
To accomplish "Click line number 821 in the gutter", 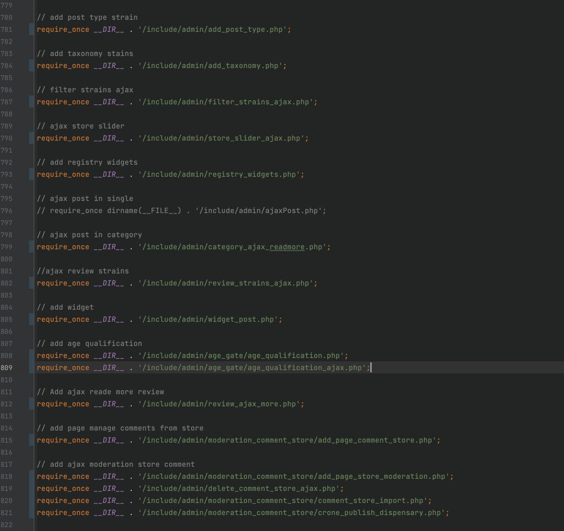I will [8, 512].
